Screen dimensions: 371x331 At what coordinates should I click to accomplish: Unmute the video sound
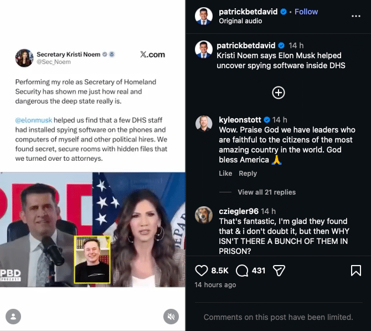click(171, 317)
